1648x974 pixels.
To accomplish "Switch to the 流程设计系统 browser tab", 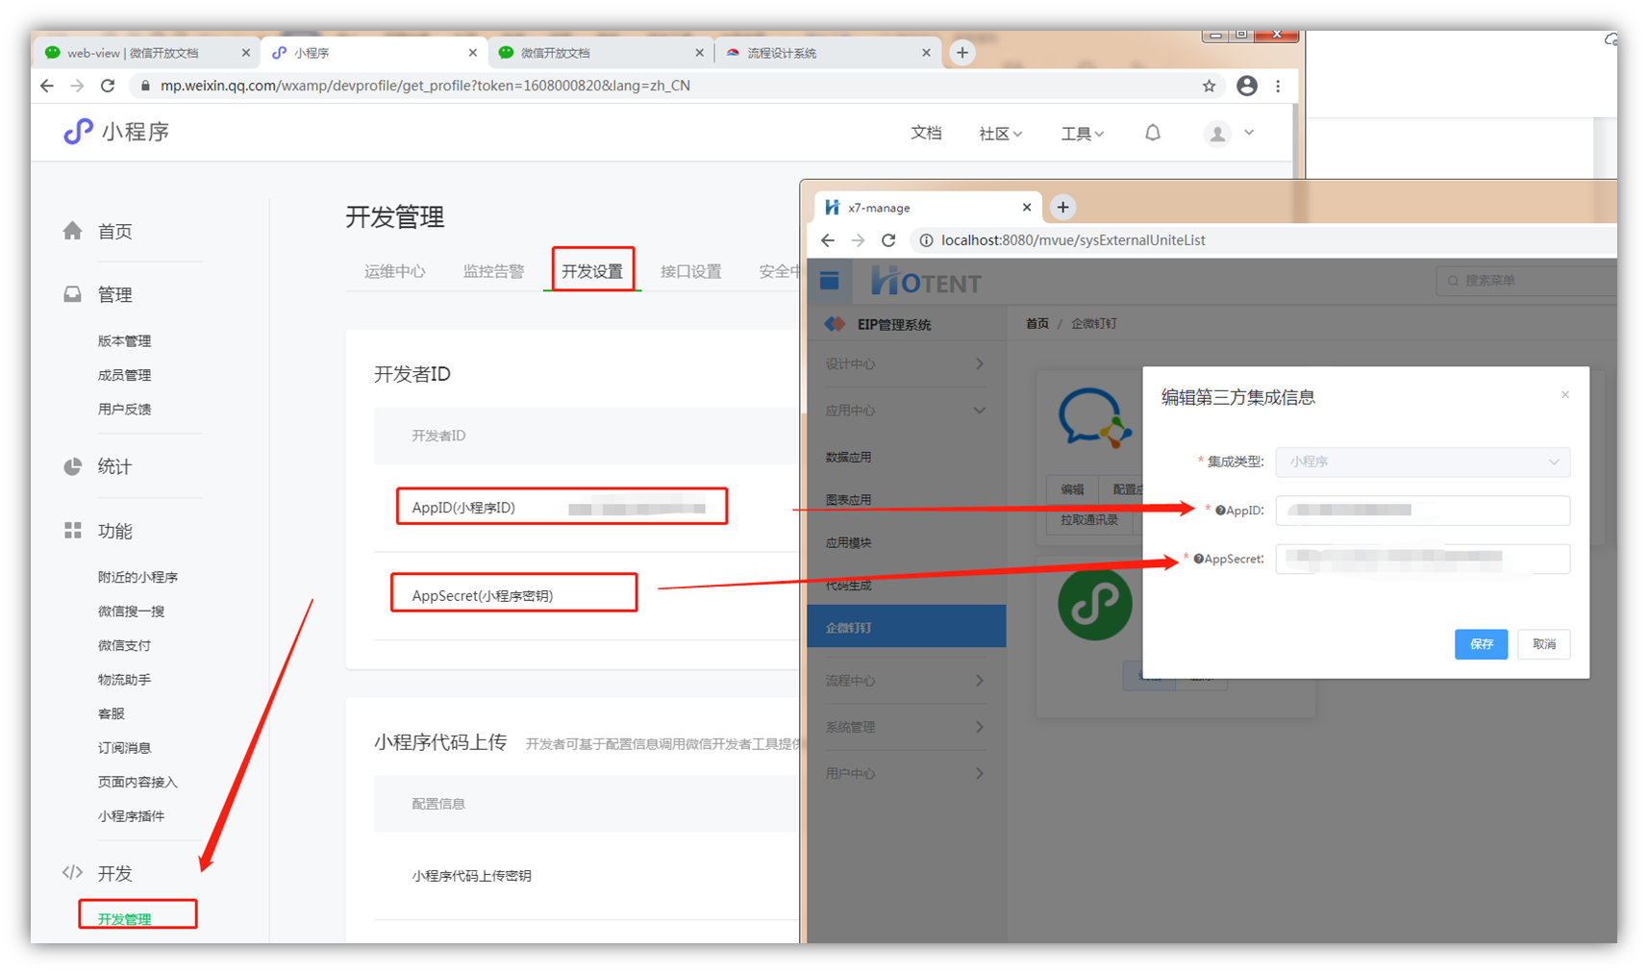I will (828, 53).
